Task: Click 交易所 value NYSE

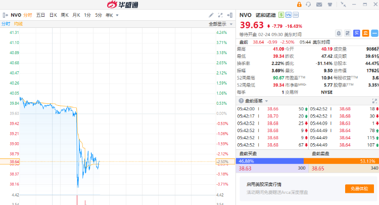Action: tap(327, 92)
